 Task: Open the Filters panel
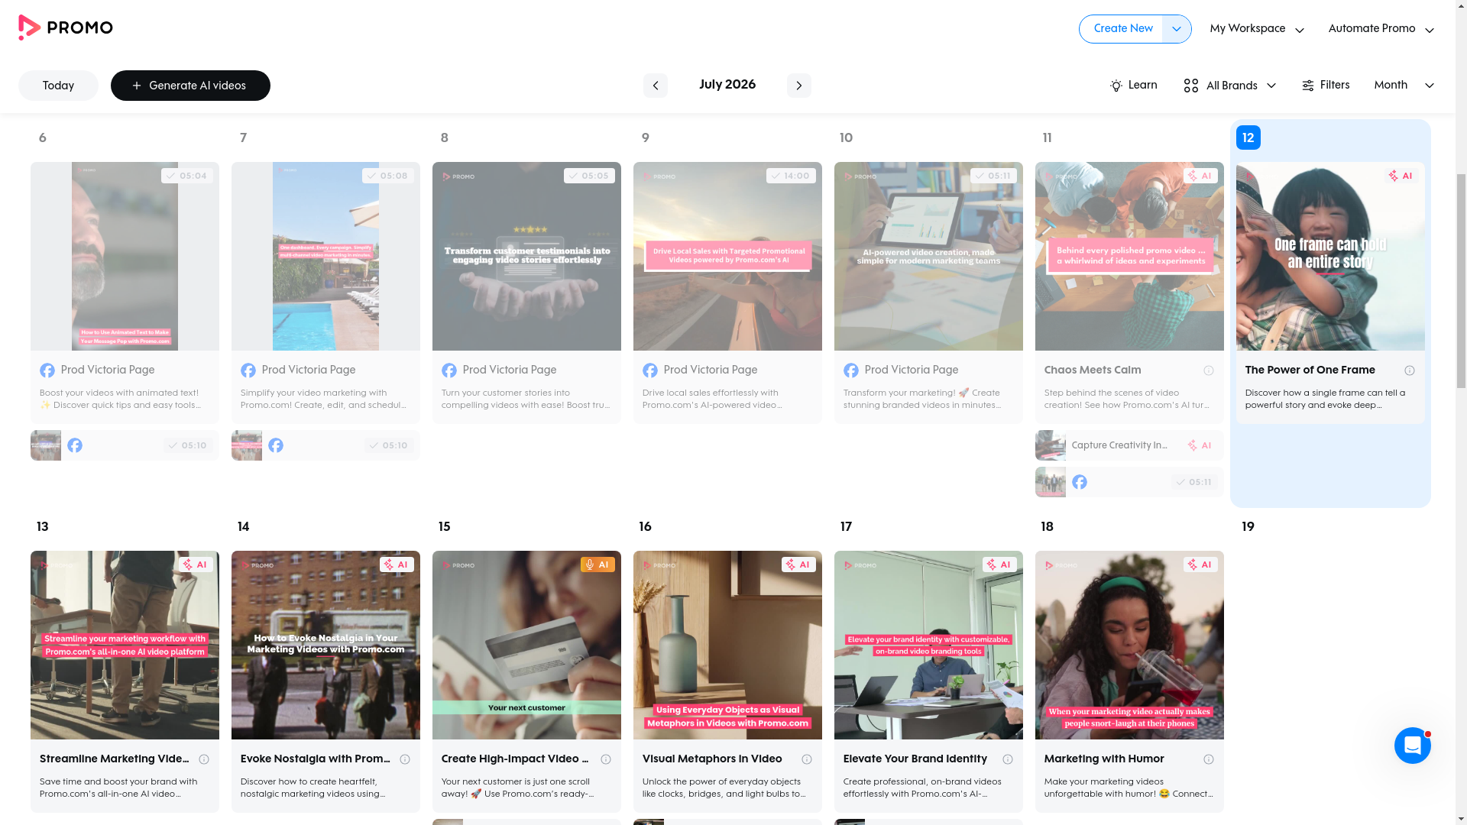[1326, 86]
